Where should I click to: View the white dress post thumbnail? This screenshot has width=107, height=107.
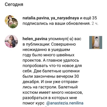click(x=96, y=43)
